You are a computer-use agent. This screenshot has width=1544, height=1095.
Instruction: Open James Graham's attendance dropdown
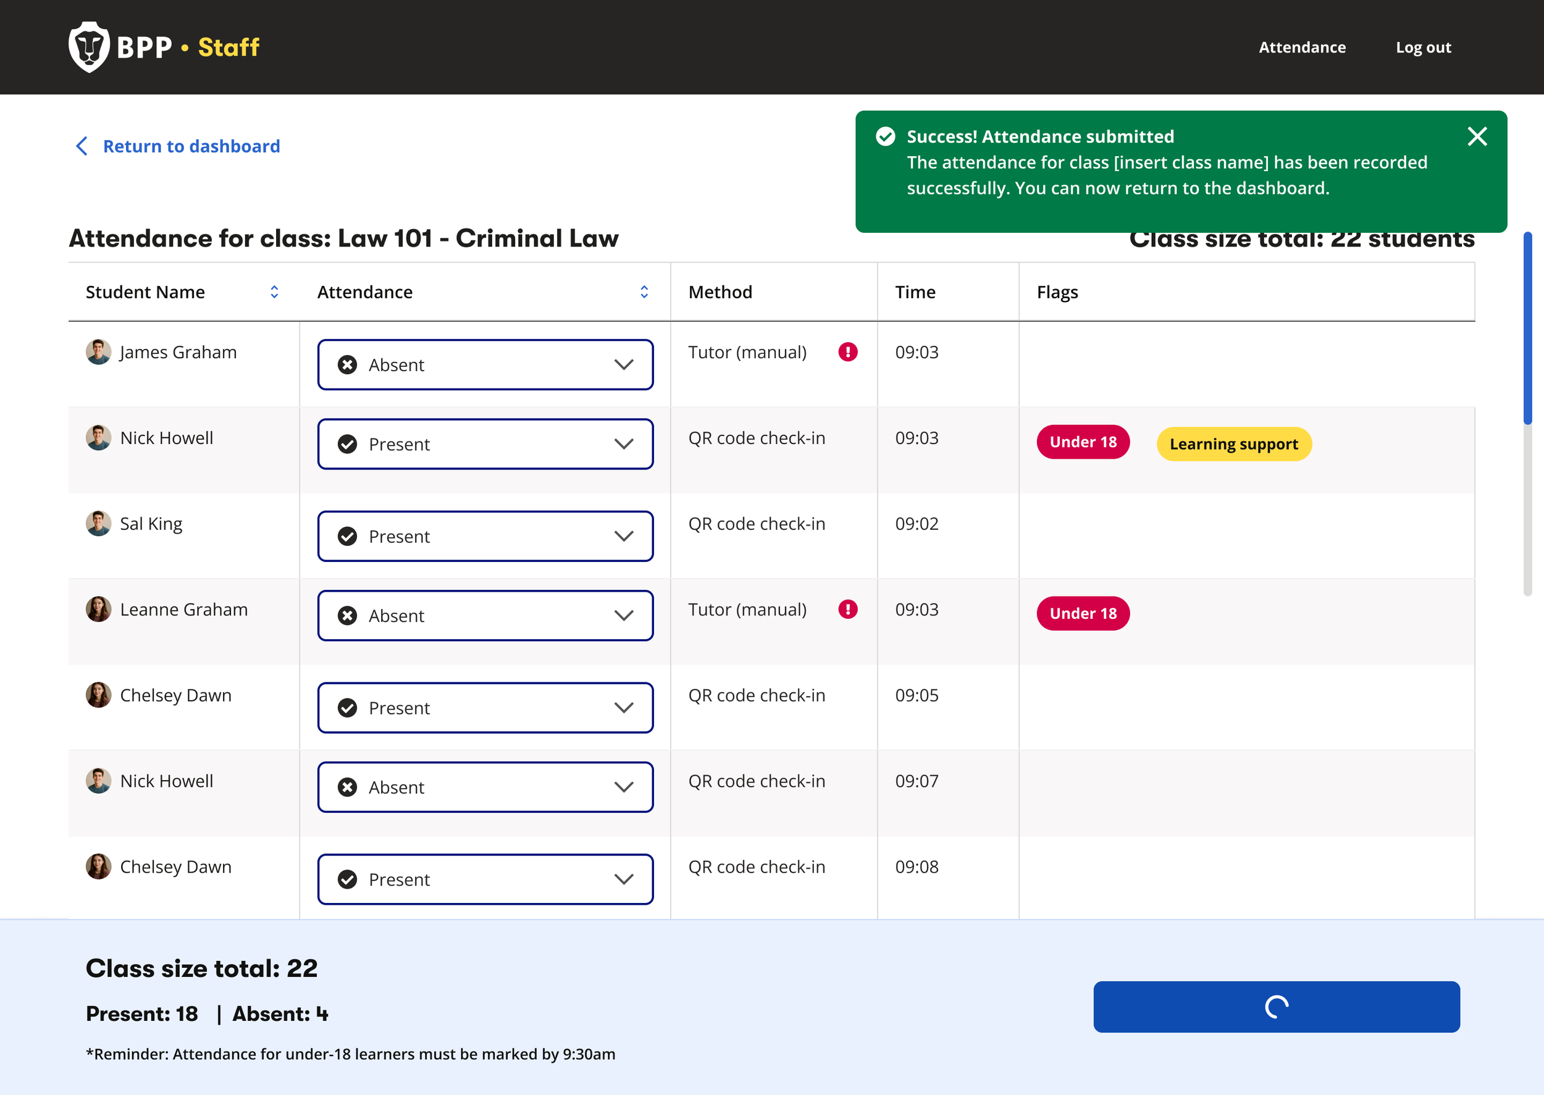click(485, 365)
